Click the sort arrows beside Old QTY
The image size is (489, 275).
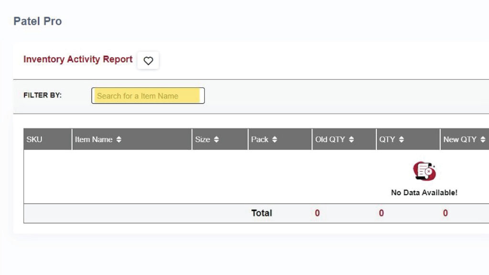[x=351, y=140]
